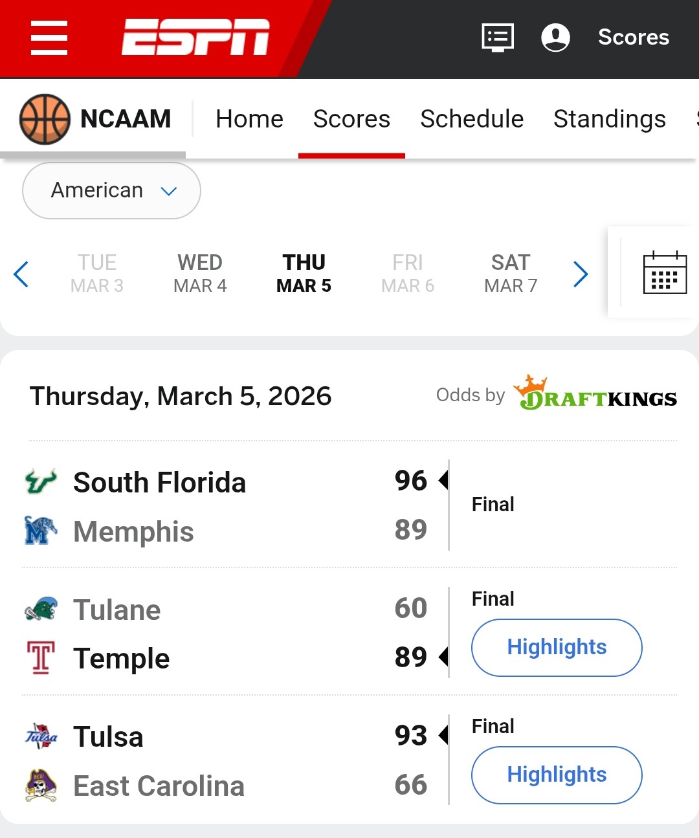699x838 pixels.
Task: Click the ESPN logo
Action: [x=195, y=38]
